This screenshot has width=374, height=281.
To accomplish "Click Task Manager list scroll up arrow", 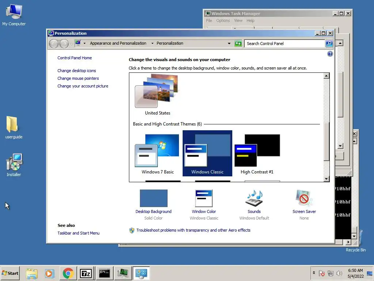I will pyautogui.click(x=340, y=43).
